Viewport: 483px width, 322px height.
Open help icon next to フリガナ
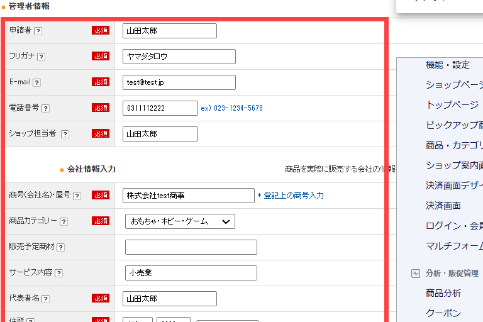coord(41,57)
